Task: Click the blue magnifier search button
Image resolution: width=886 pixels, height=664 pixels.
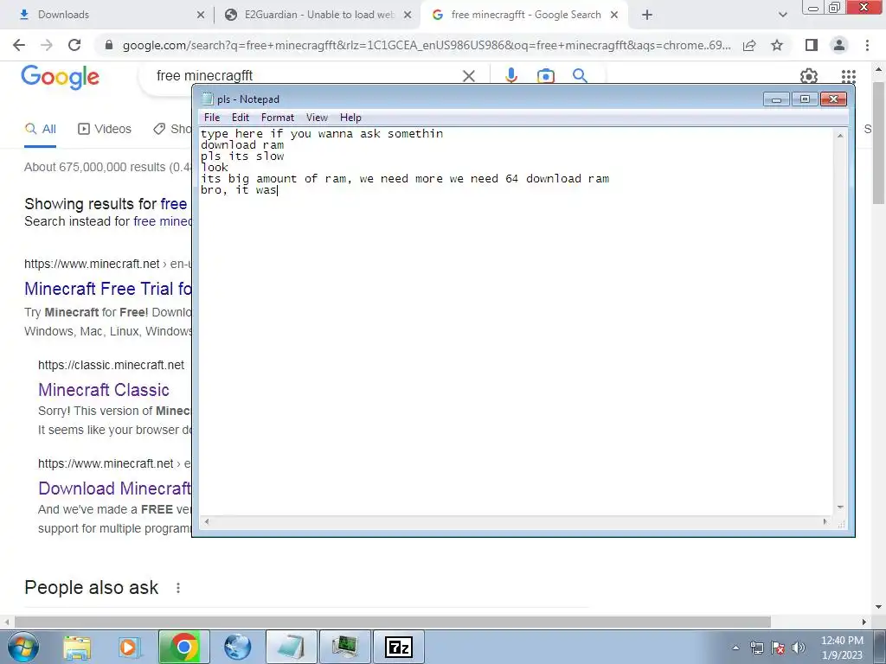Action: pyautogui.click(x=580, y=76)
